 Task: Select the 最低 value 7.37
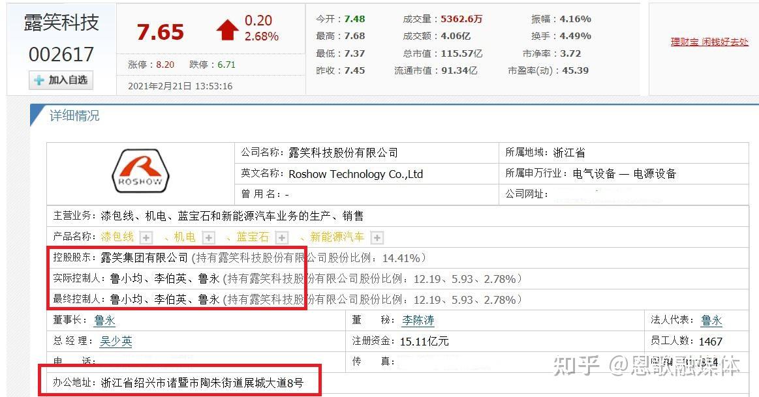354,53
